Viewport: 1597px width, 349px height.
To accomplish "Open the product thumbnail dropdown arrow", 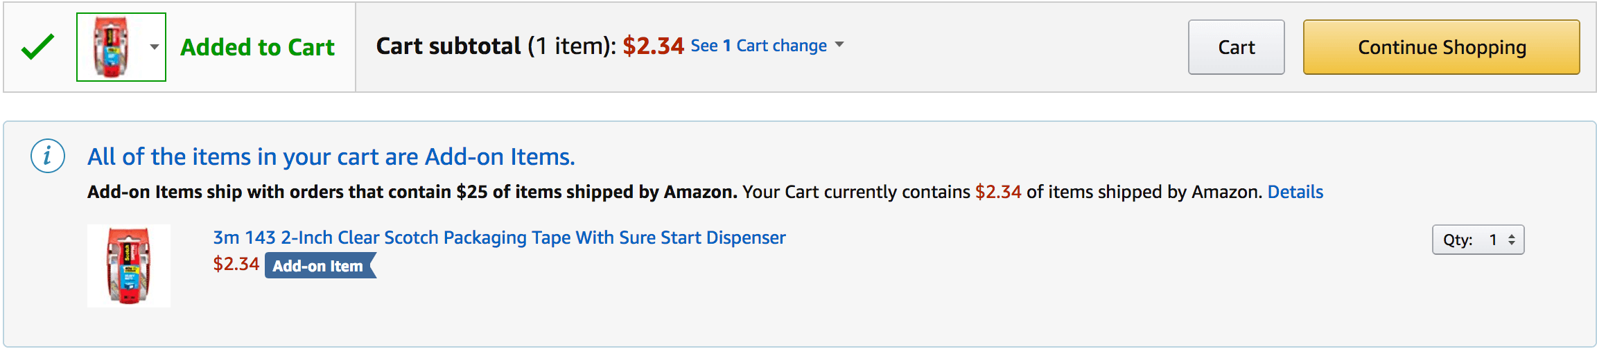I will point(155,47).
